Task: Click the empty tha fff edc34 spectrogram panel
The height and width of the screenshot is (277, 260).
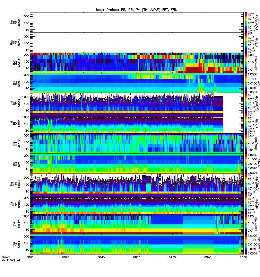Action: (137, 22)
